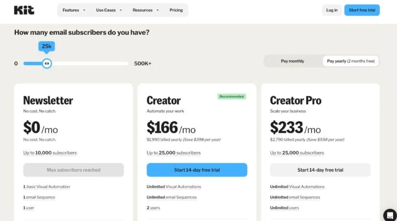
Task: Open the chat widget icon
Action: coord(390,215)
